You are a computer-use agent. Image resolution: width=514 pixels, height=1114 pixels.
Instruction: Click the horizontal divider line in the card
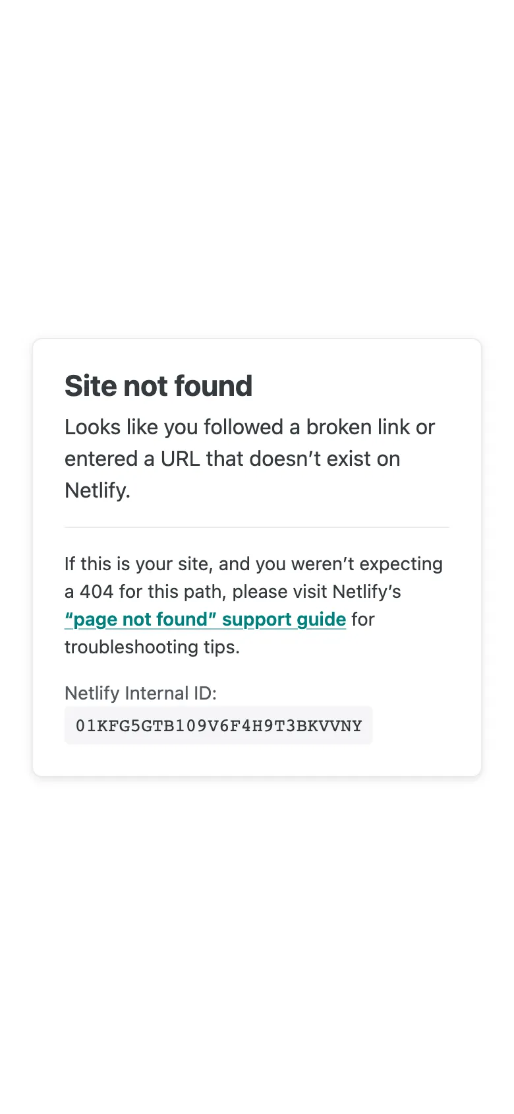257,527
